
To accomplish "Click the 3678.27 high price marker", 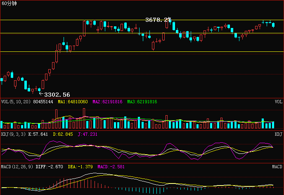I will (x=158, y=20).
